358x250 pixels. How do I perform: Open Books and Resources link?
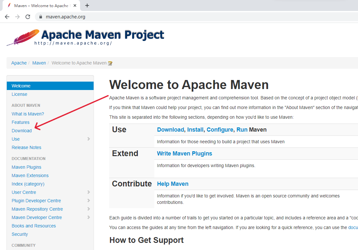pyautogui.click(x=34, y=226)
